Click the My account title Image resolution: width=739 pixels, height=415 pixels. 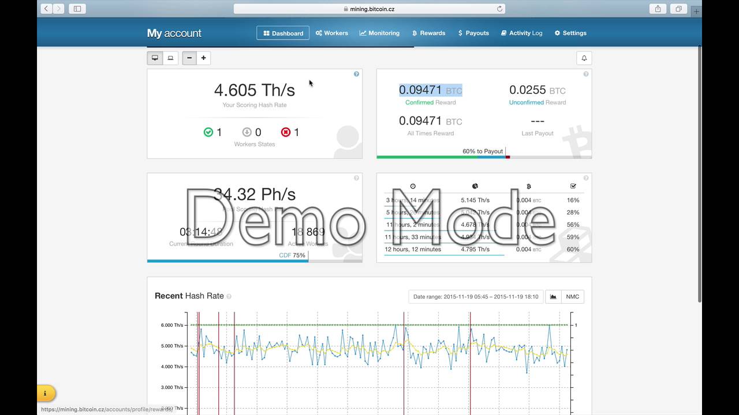[x=174, y=33]
